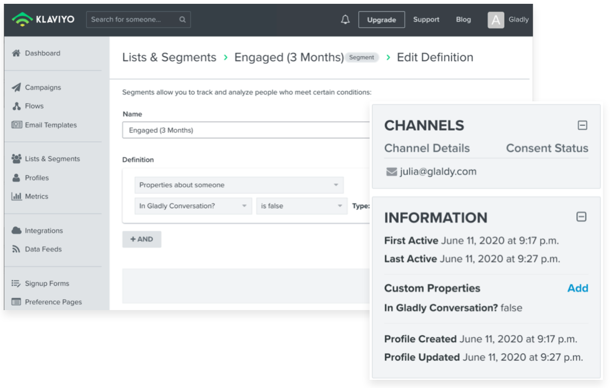
Task: Open Metrics in the sidebar
Action: tap(37, 196)
